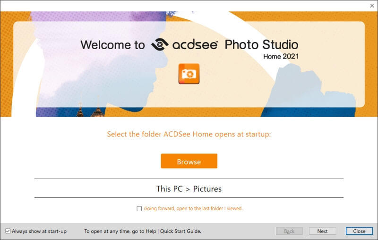Dismiss the welcome dialog with the top-right X
Viewport: 378px width, 240px height.
click(372, 6)
